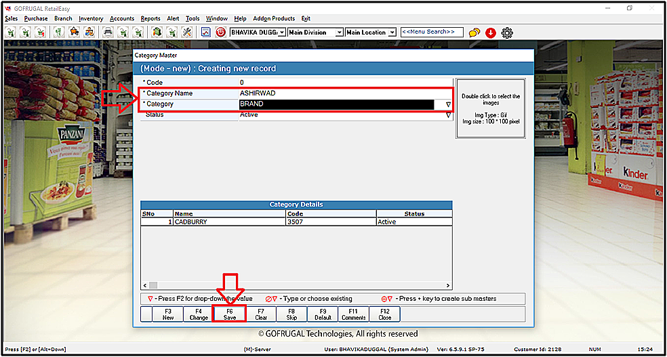This screenshot has width=667, height=357.
Task: Click the chart report toolbar icon
Action: 206,33
